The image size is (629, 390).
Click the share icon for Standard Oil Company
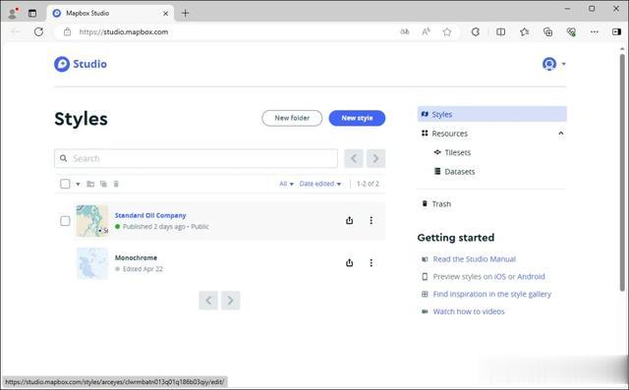[350, 220]
